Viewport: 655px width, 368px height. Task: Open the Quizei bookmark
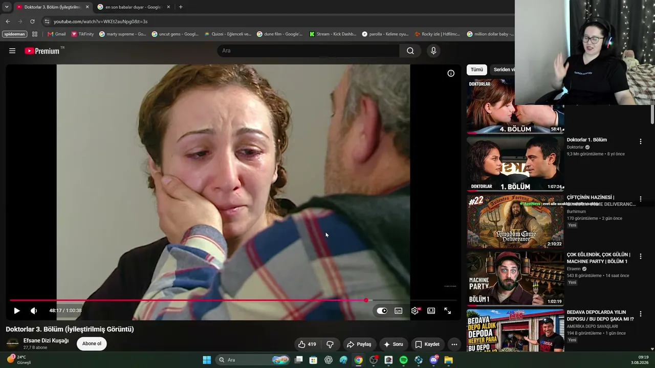pos(228,34)
